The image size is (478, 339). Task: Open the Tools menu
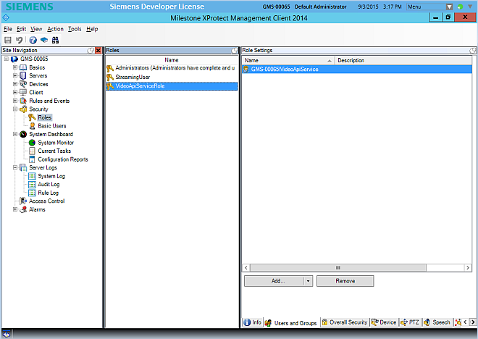[x=74, y=29]
